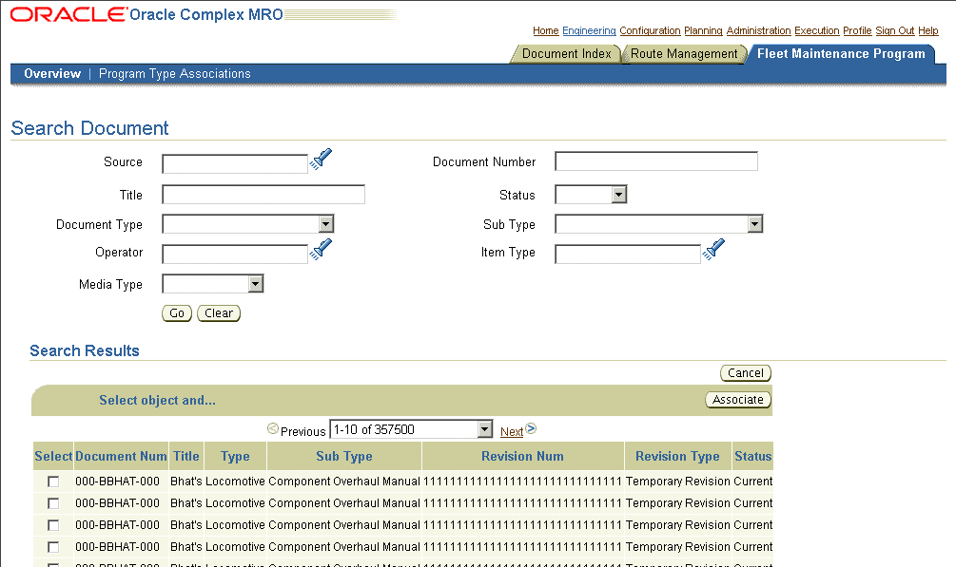This screenshot has height=567, width=956.
Task: Open the Administration link
Action: click(758, 30)
